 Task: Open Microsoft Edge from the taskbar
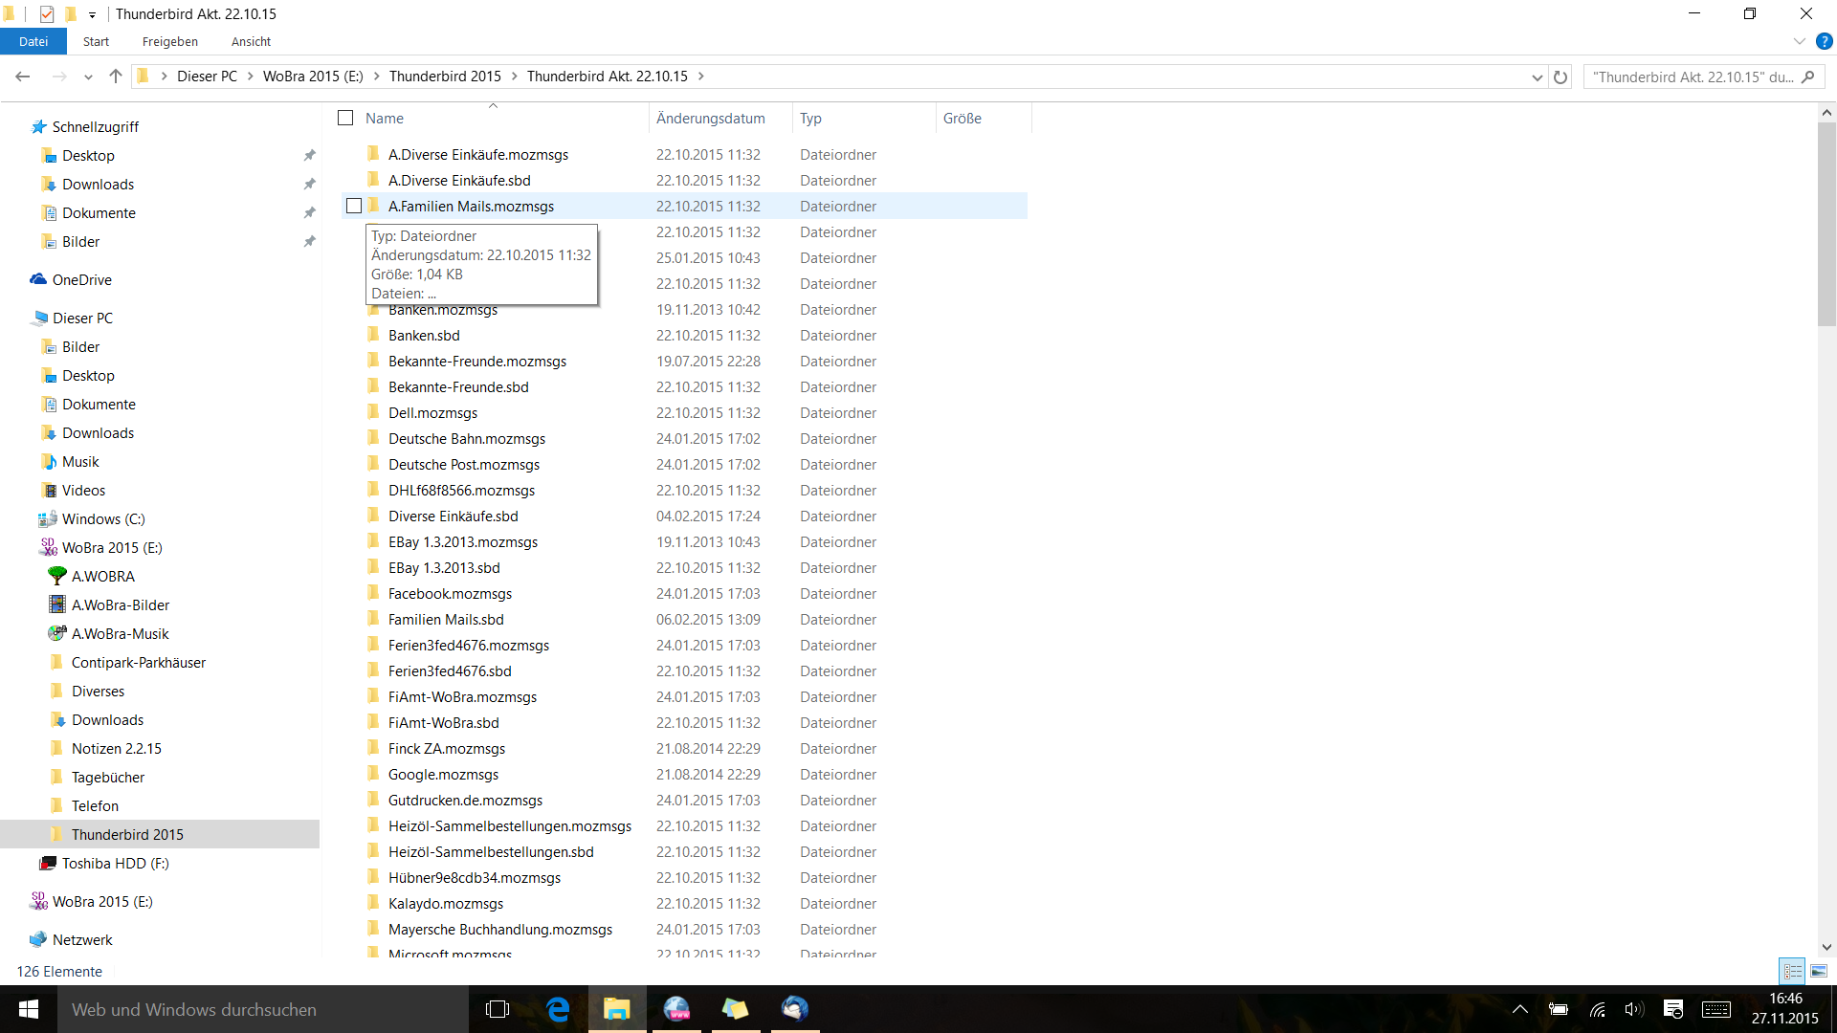point(558,1009)
